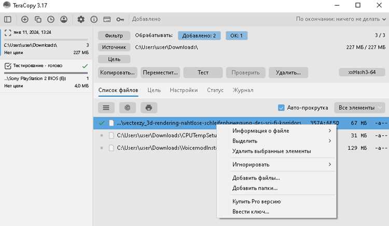Click the key license icon
The width and height of the screenshot is (389, 226).
click(x=120, y=19)
